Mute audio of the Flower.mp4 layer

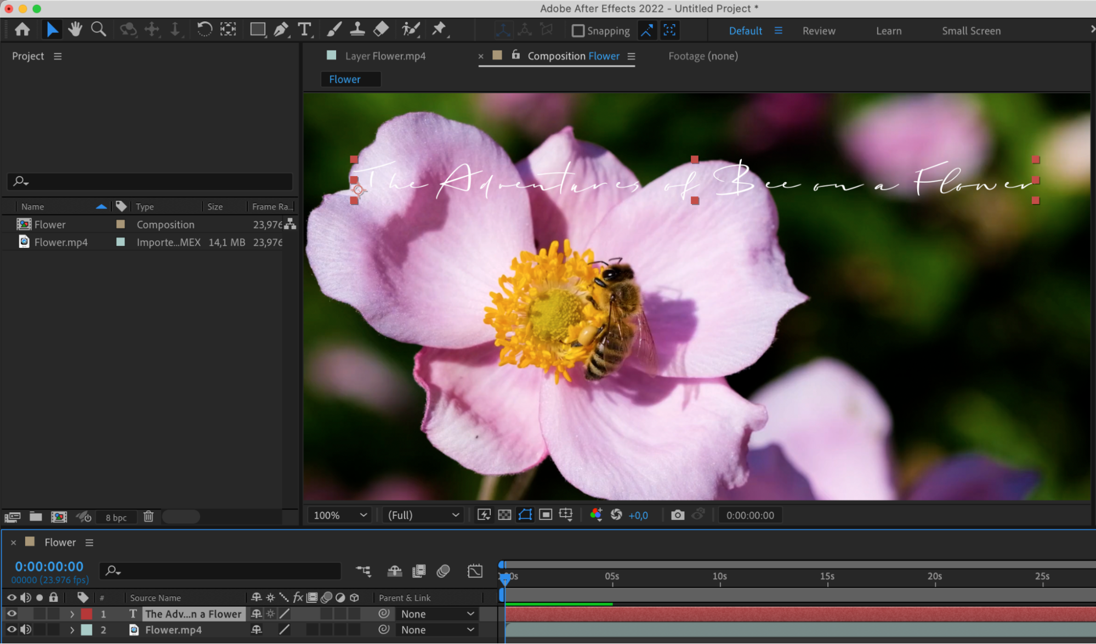(26, 630)
